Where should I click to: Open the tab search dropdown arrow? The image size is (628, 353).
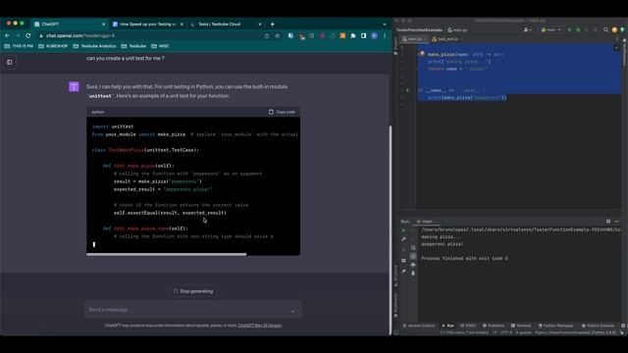pyautogui.click(x=385, y=24)
